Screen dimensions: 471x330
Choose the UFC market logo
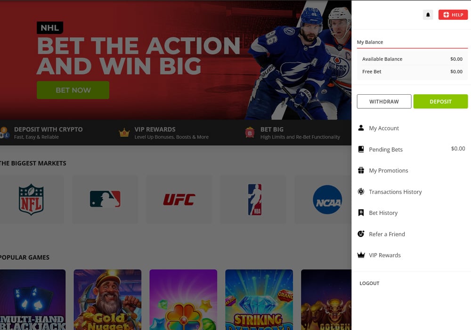point(179,199)
